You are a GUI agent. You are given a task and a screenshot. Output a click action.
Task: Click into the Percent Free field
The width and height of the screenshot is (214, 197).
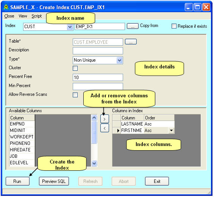pos(98,78)
